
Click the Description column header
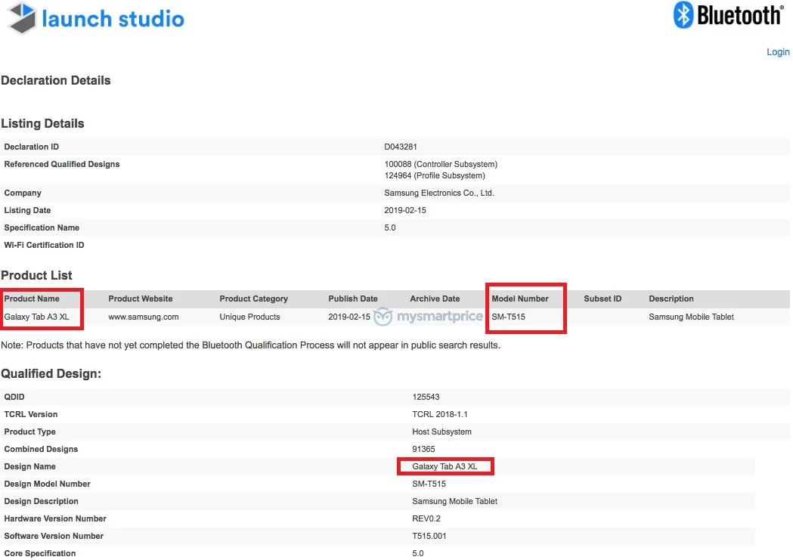(x=671, y=299)
